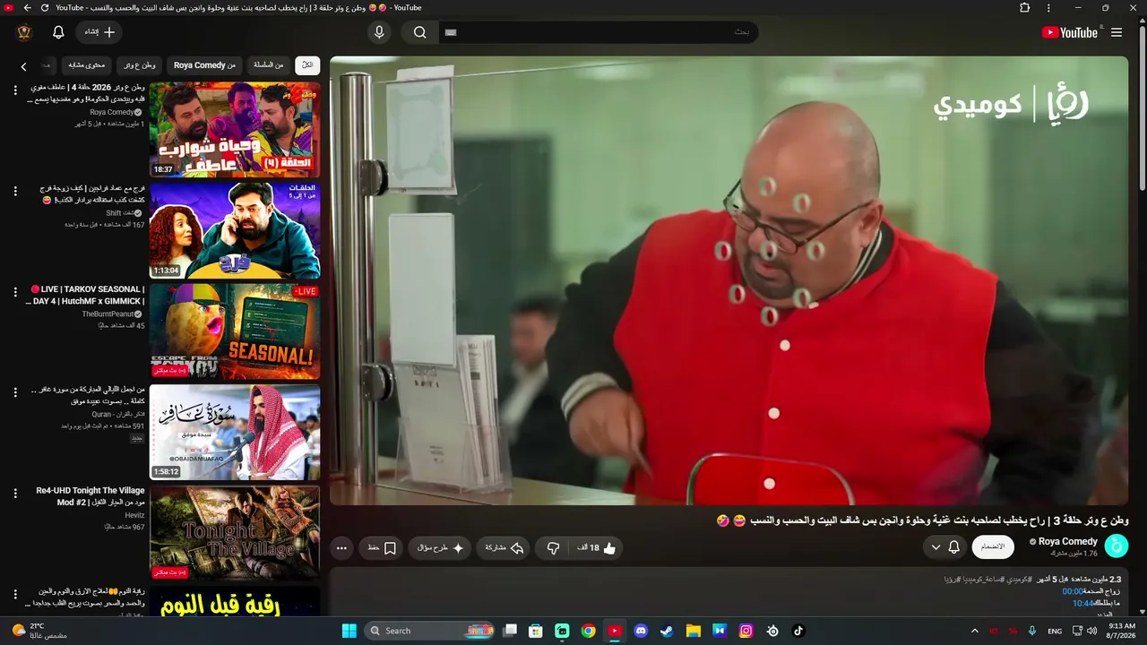Open the 'Re4-UHD Tonight The Village' video title

[x=90, y=496]
